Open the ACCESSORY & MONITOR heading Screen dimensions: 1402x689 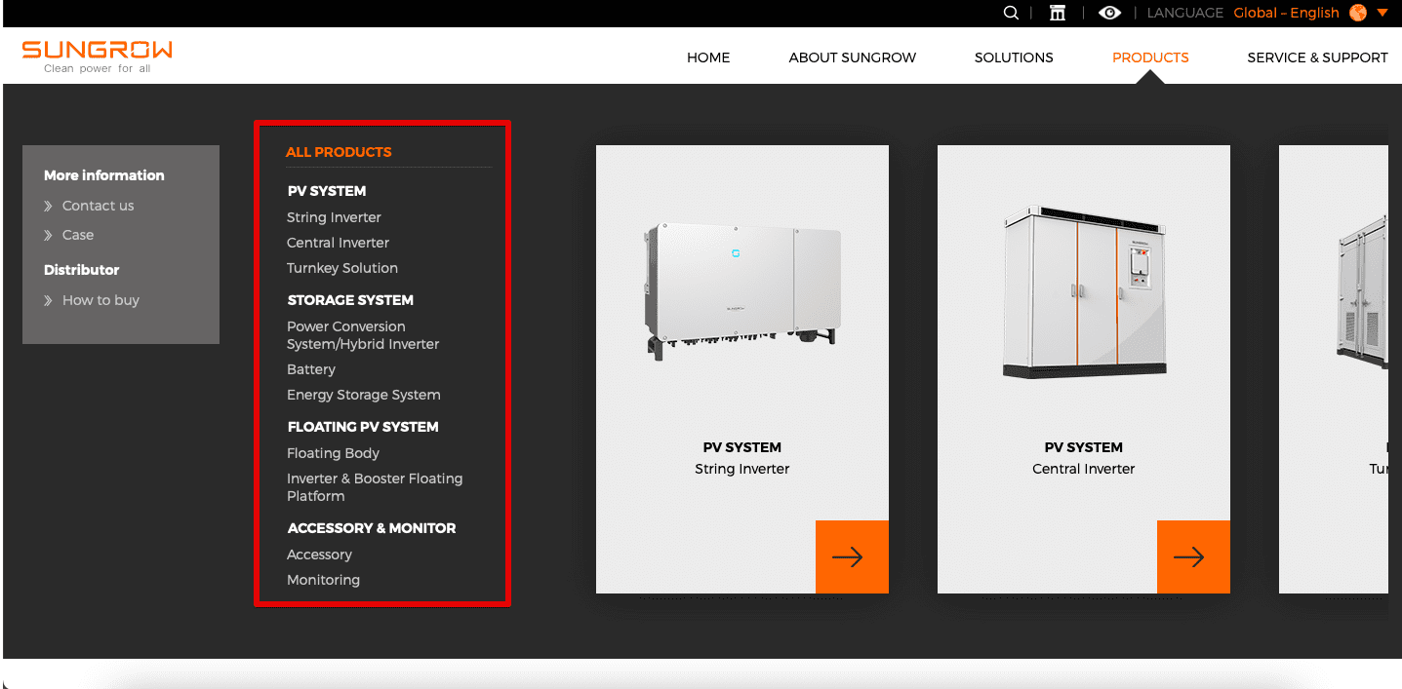pyautogui.click(x=372, y=528)
